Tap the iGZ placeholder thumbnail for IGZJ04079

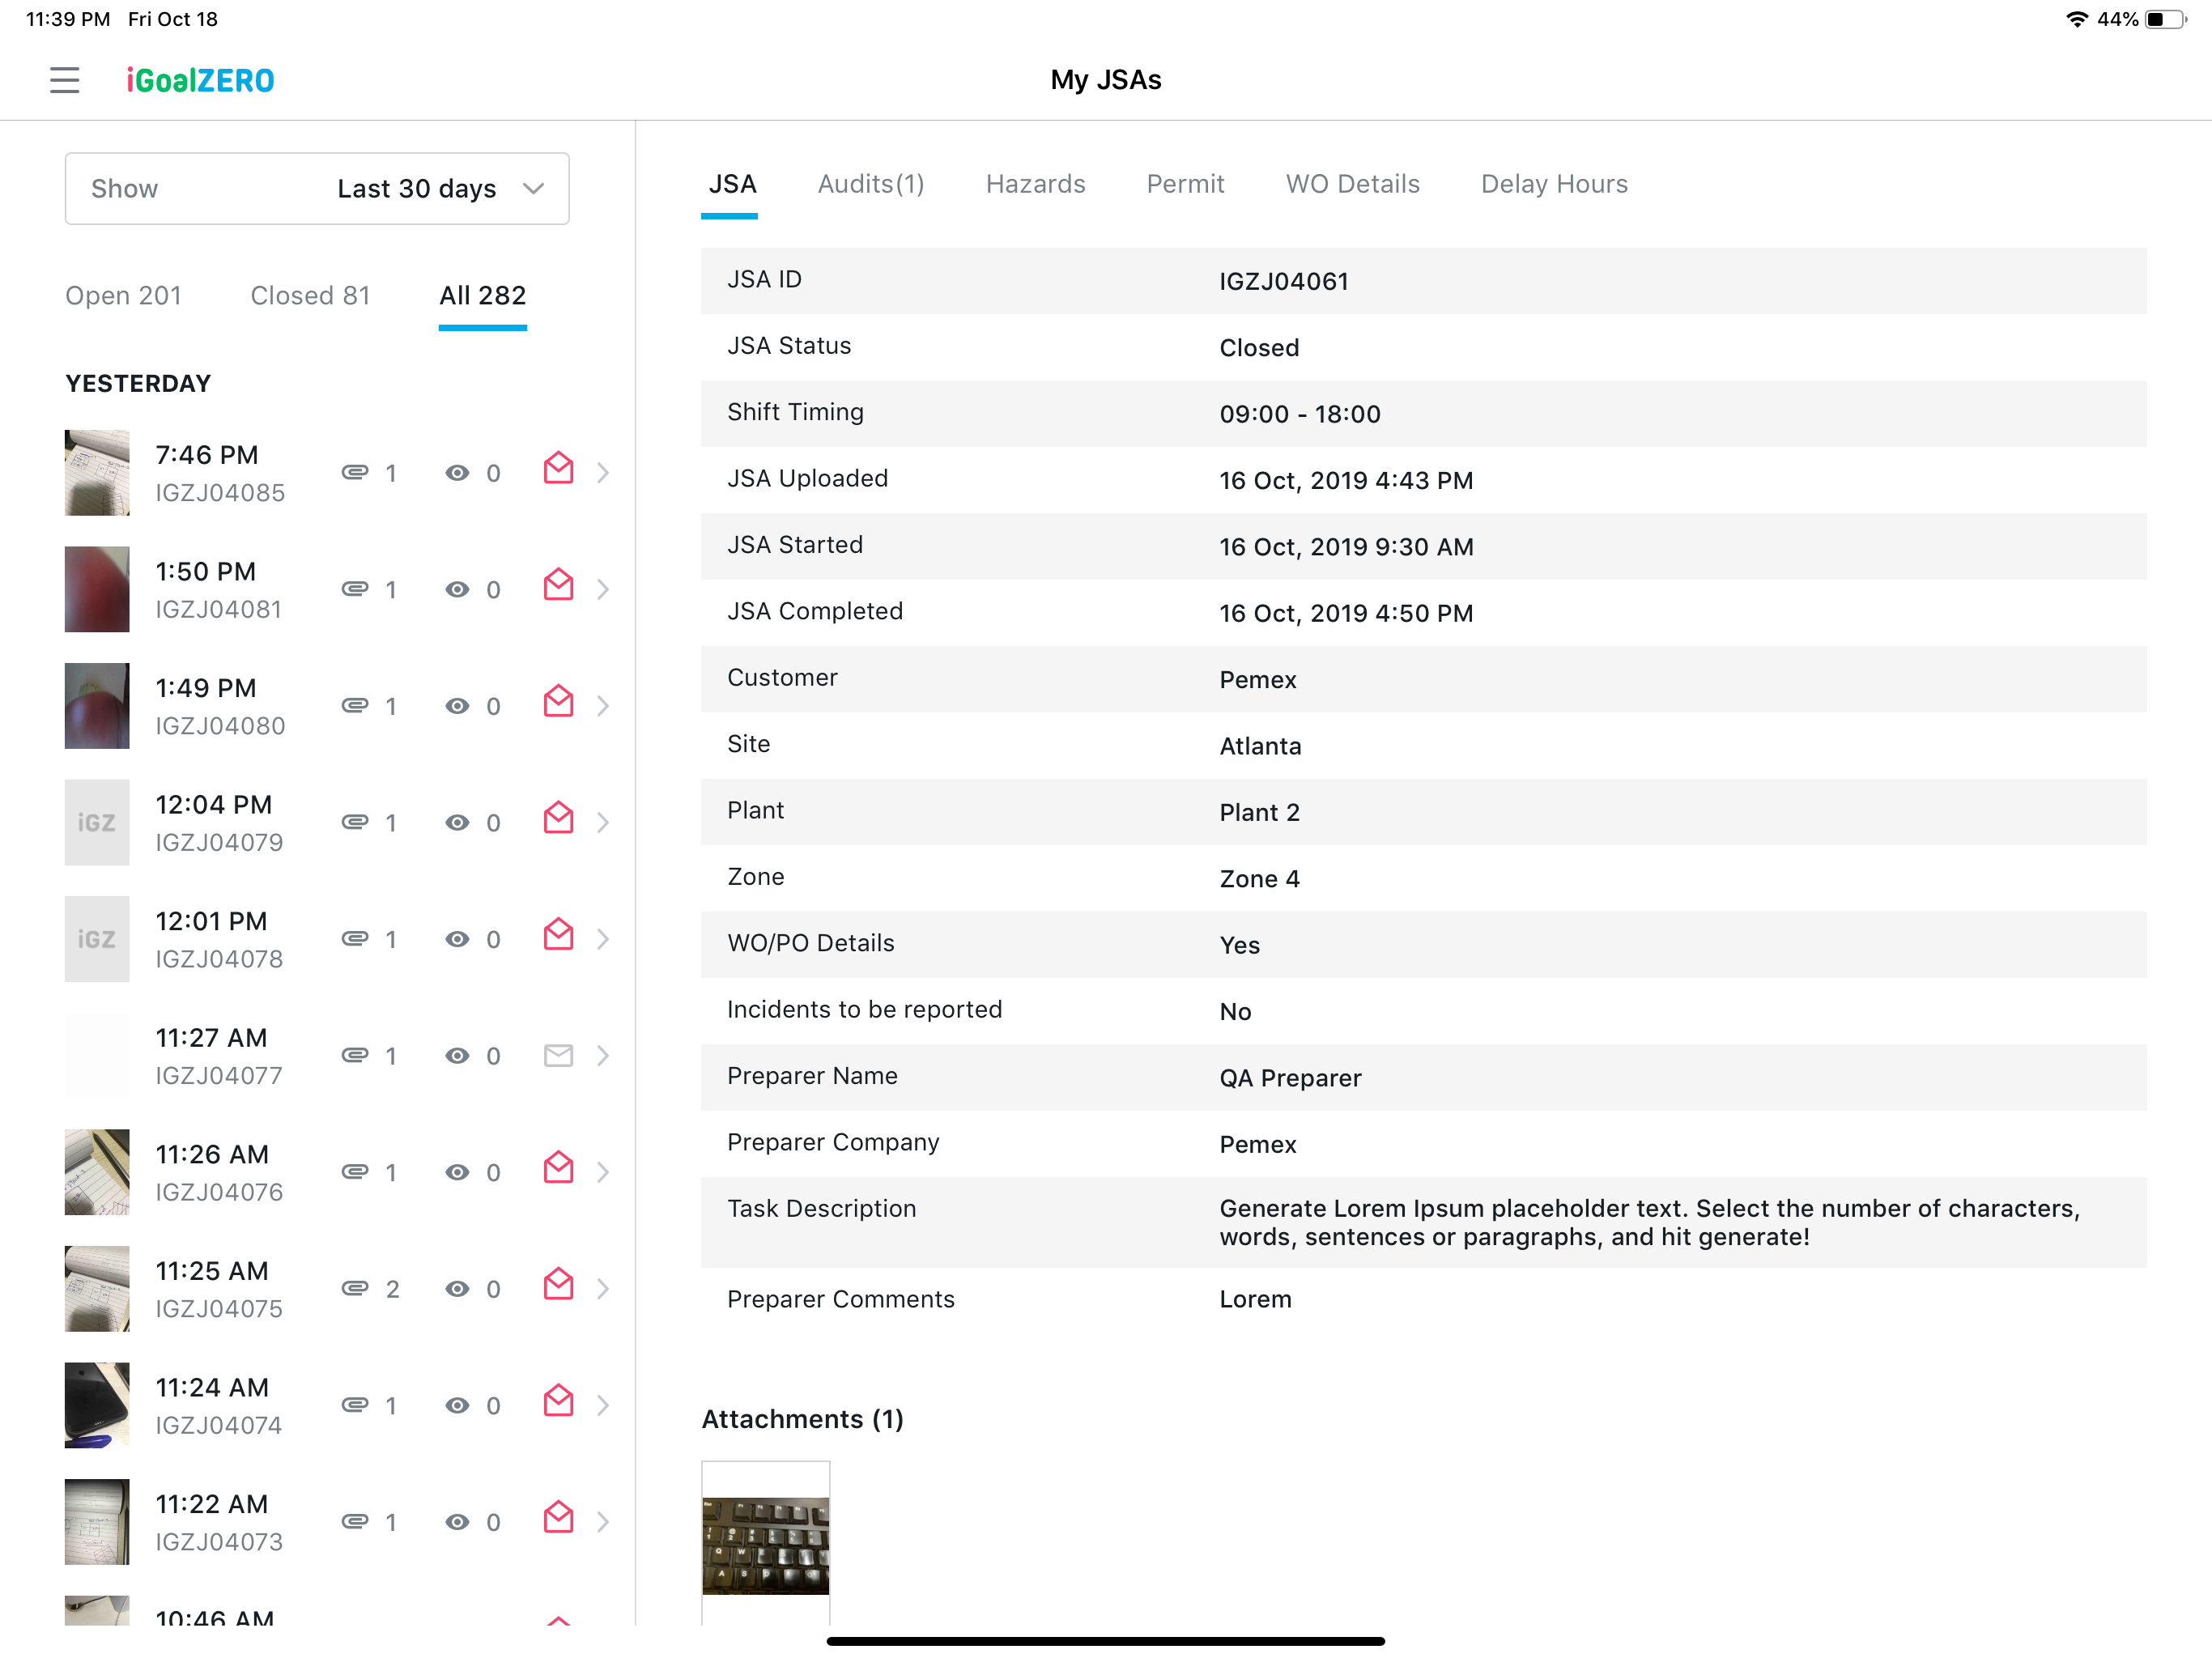point(97,822)
